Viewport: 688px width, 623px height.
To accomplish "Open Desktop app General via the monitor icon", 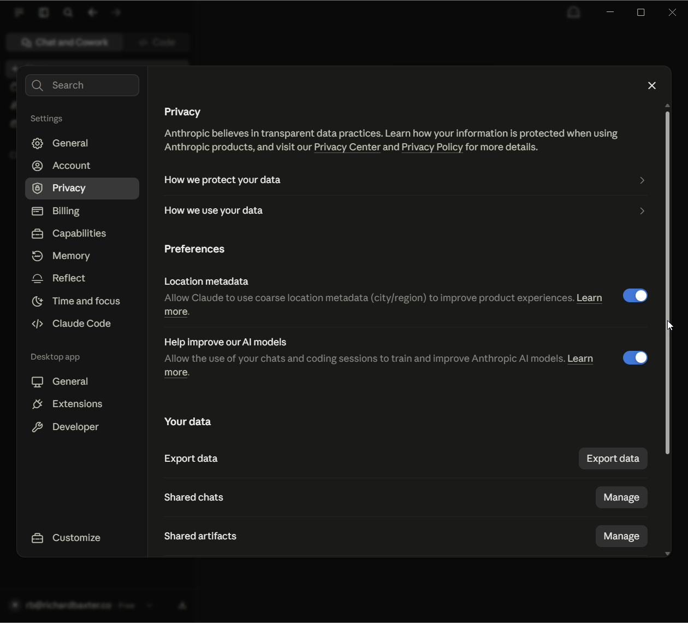I will tap(37, 381).
